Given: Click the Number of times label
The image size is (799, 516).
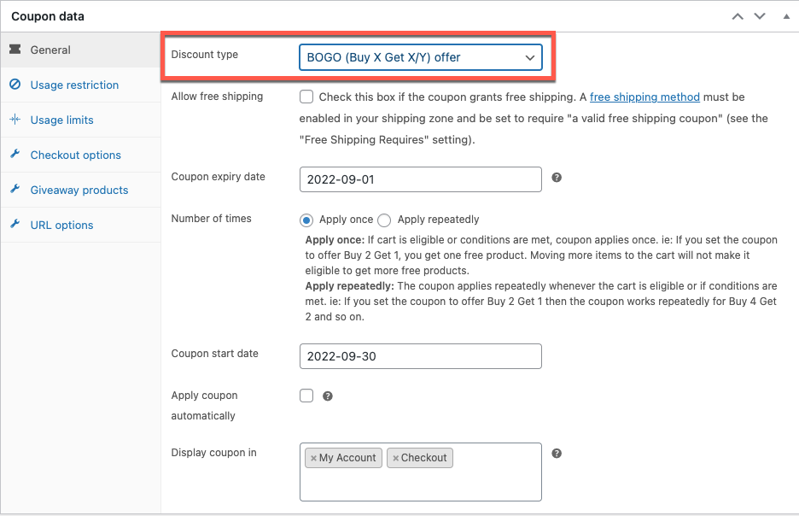Looking at the screenshot, I should pos(211,218).
